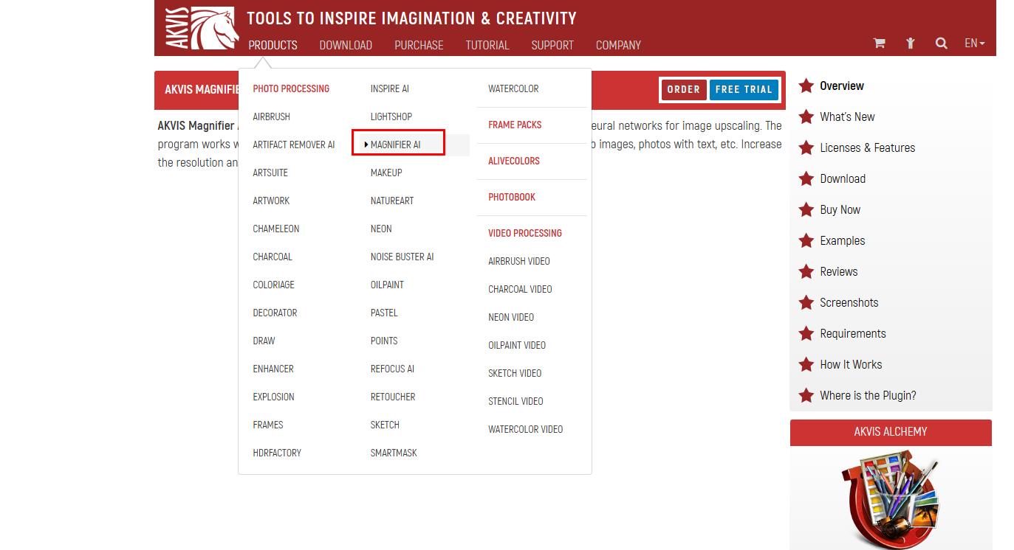Select Points product
Viewport: 1014px width, 550px height.
click(x=384, y=341)
